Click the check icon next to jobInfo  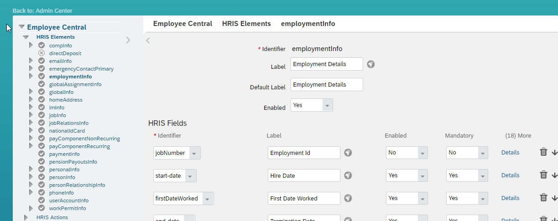point(42,115)
